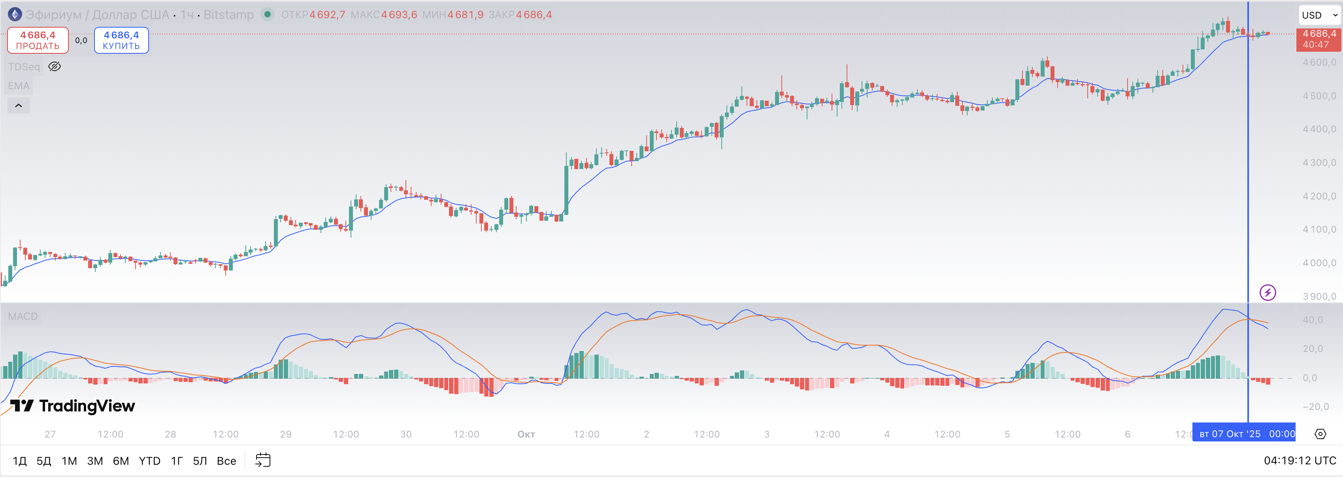Click the green market status dot
1343x477 pixels.
point(268,15)
